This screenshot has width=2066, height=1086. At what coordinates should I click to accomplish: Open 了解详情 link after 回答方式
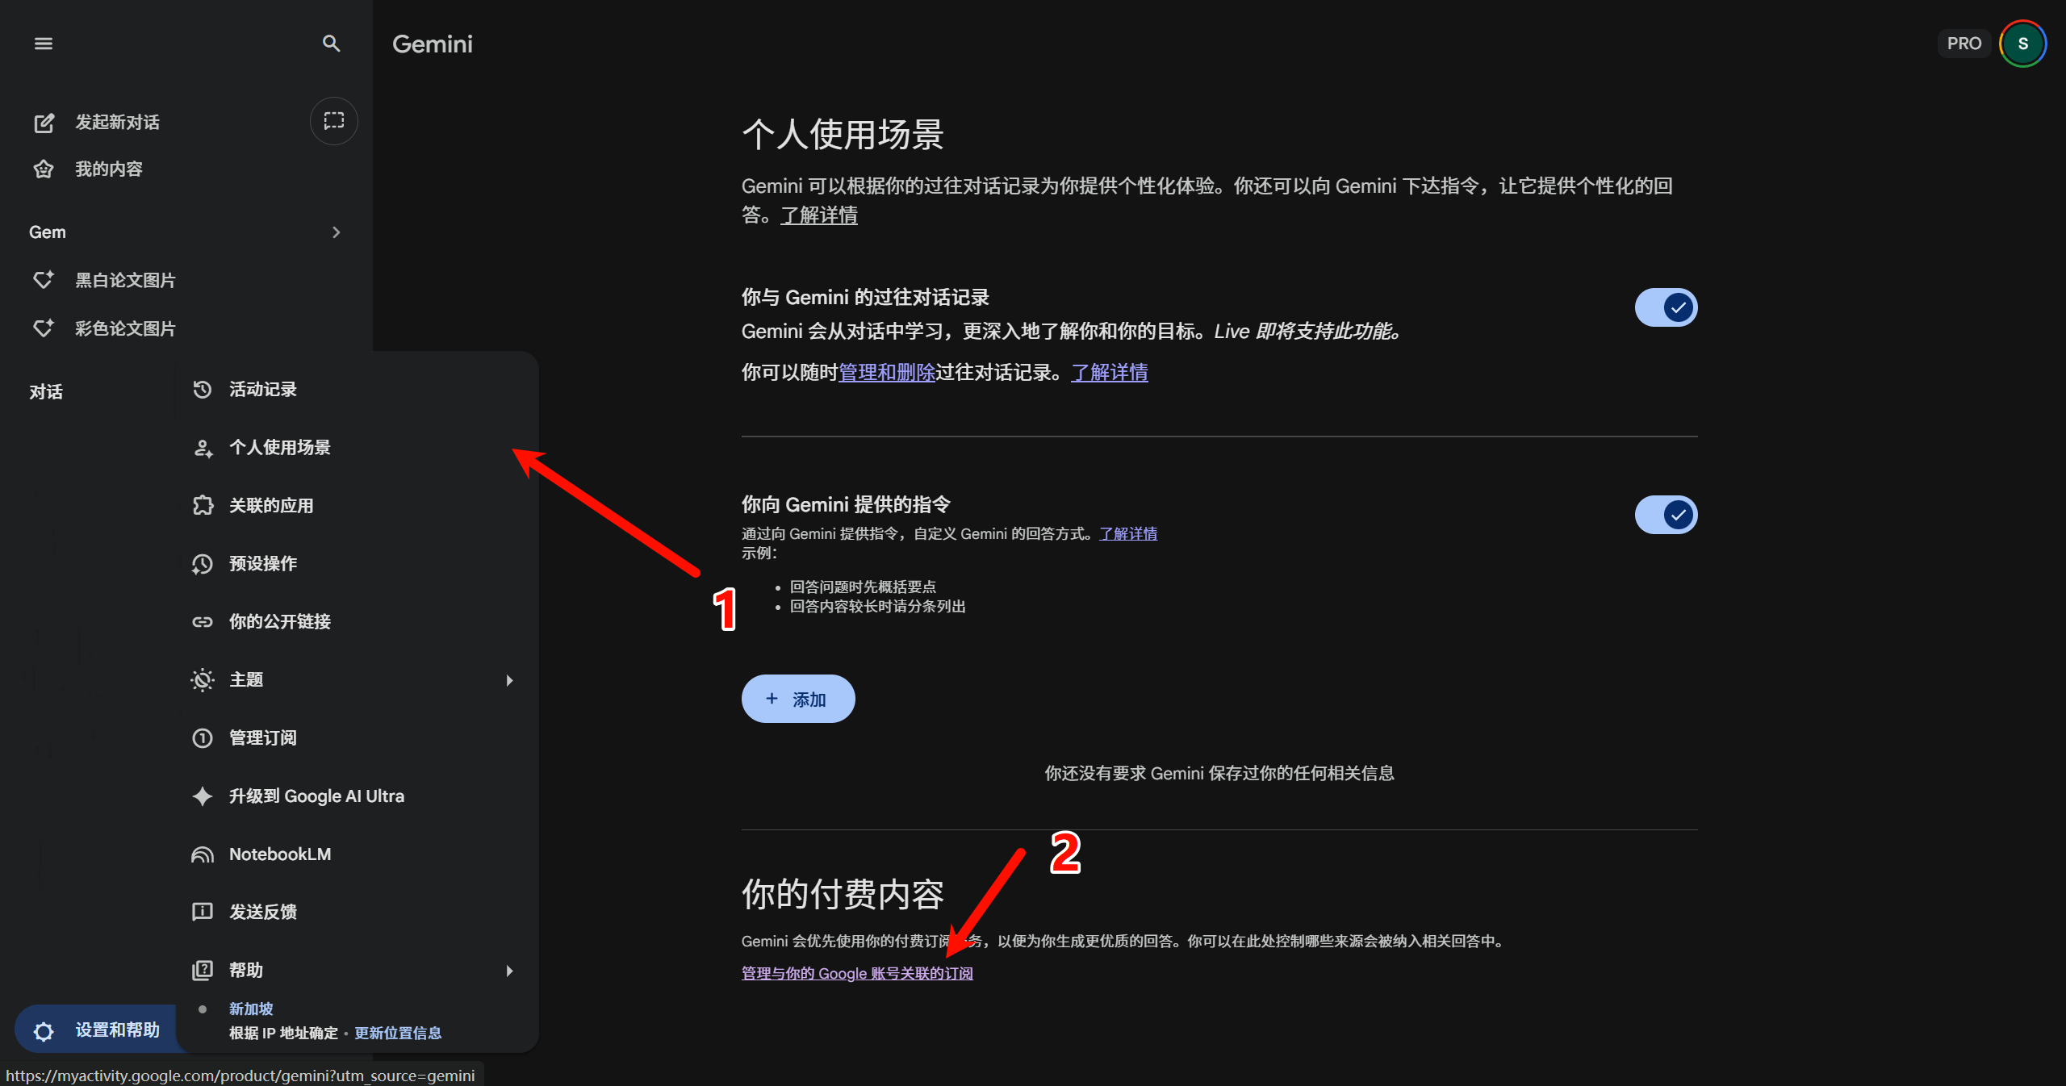click(1128, 534)
